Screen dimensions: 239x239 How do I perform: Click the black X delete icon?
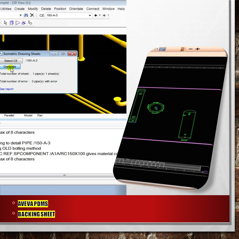pyautogui.click(x=32, y=15)
